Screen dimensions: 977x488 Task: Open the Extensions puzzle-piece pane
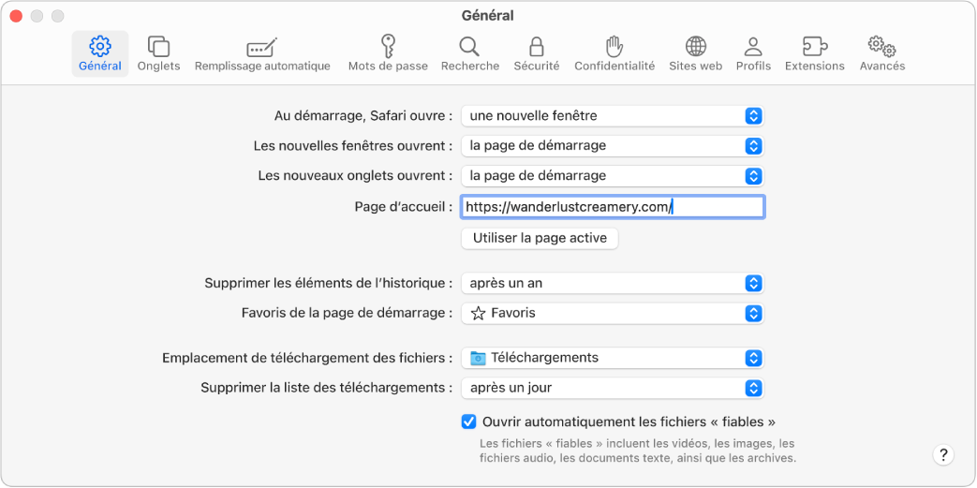click(x=814, y=53)
